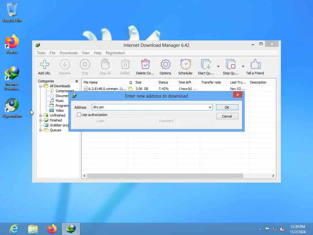Click the Delete trash icon
Image resolution: width=313 pixels, height=235 pixels.
[x=125, y=64]
